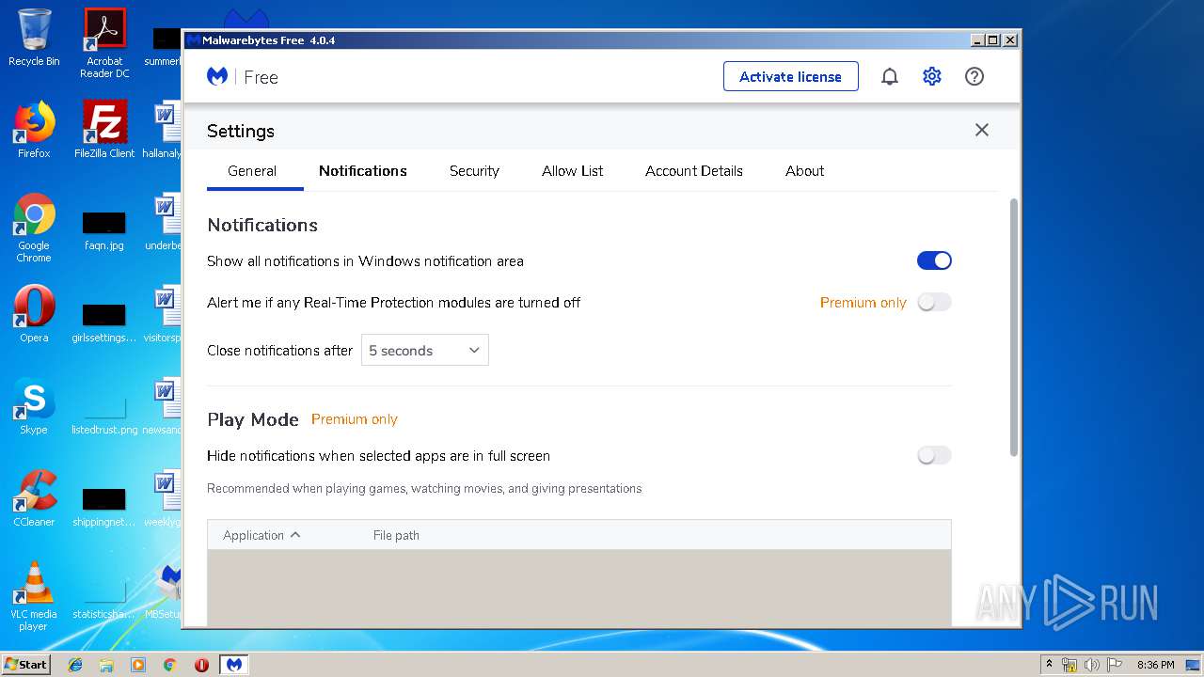
Task: Click Chrome icon in taskbar
Action: (x=170, y=665)
